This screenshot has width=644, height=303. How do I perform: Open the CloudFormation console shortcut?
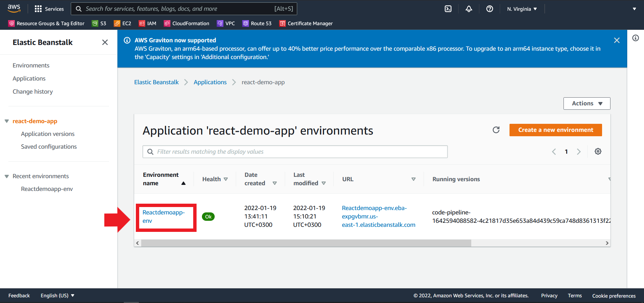point(186,23)
